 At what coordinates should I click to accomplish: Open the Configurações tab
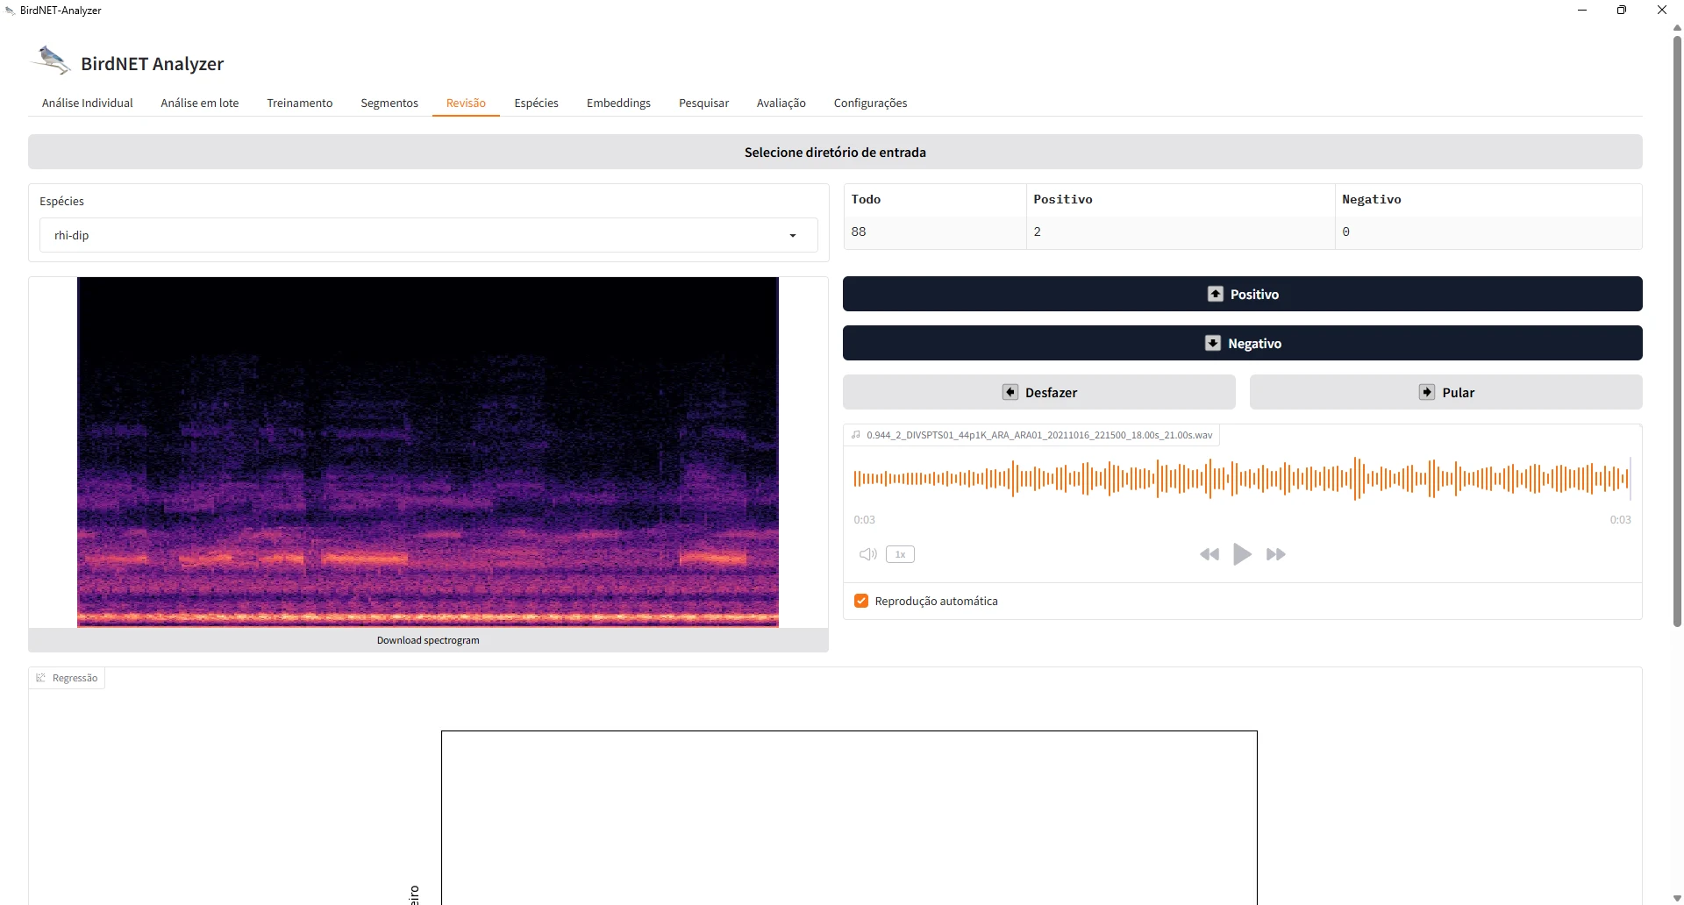(x=870, y=103)
